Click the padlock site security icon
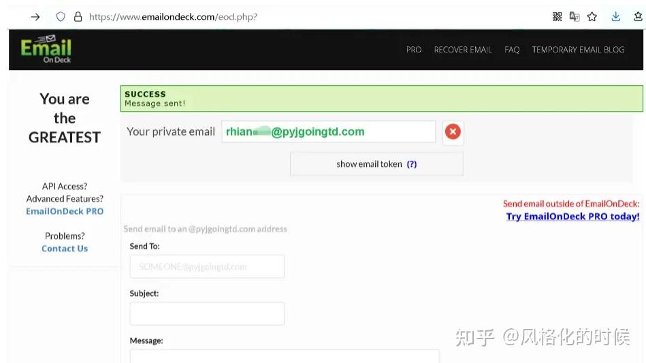This screenshot has width=646, height=363. click(78, 17)
